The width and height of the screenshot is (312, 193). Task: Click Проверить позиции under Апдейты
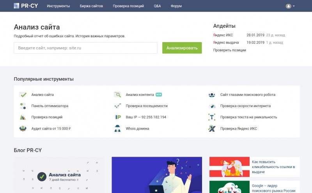230,50
